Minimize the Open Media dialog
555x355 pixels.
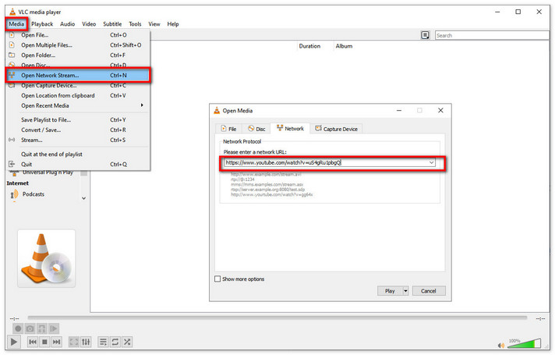(x=399, y=111)
